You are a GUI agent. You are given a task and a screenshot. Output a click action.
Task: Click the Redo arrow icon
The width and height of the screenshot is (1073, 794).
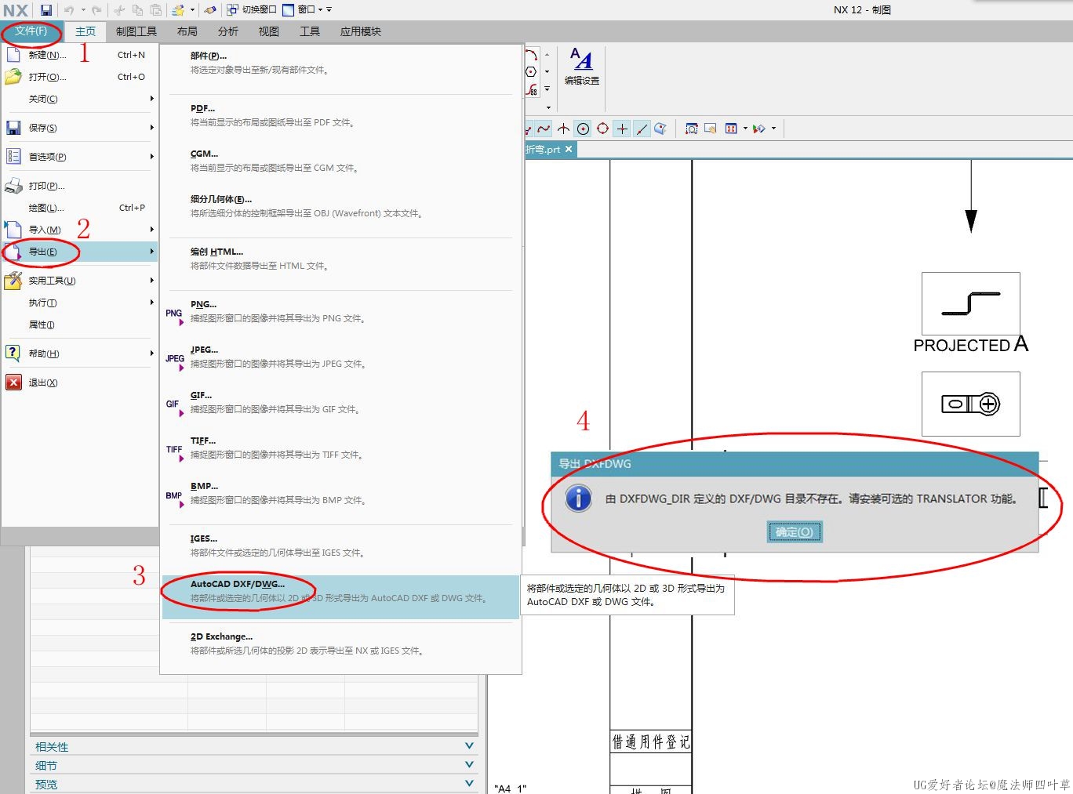pyautogui.click(x=96, y=10)
